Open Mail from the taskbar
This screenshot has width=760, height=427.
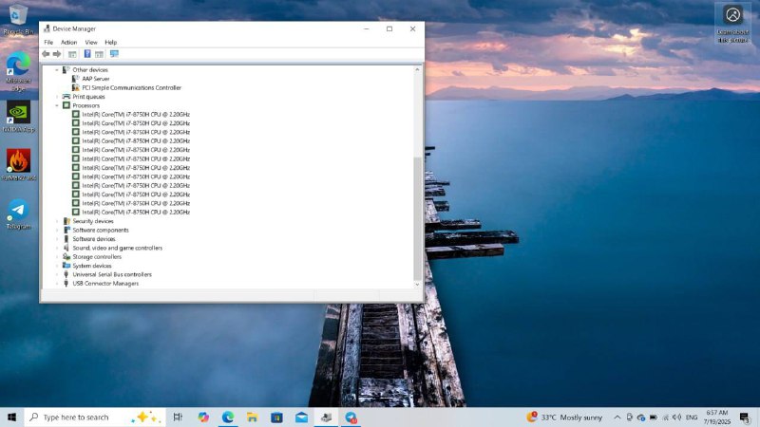click(301, 417)
